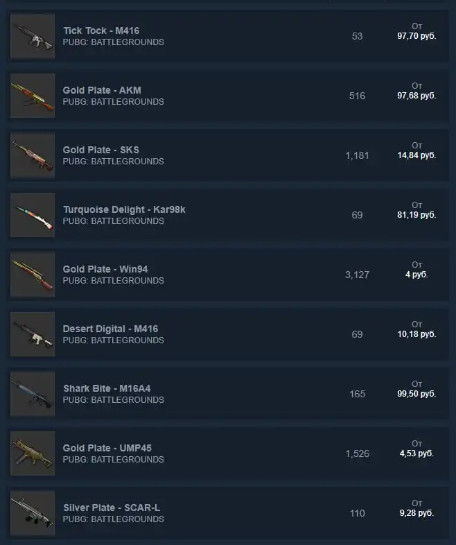Click the Gold Plate - AKM weapon image
Viewport: 456px width, 545px height.
point(33,96)
